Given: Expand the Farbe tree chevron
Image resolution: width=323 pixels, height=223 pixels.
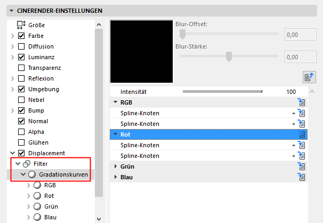Looking at the screenshot, I should pyautogui.click(x=13, y=36).
